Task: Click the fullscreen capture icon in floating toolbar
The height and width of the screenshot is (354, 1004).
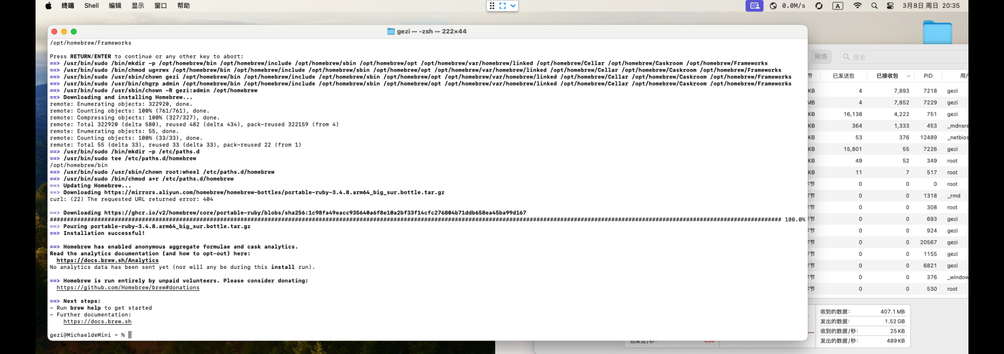Action: tap(503, 6)
